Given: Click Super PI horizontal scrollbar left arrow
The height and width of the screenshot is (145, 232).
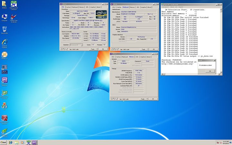Looking at the screenshot, I should click(162, 74).
